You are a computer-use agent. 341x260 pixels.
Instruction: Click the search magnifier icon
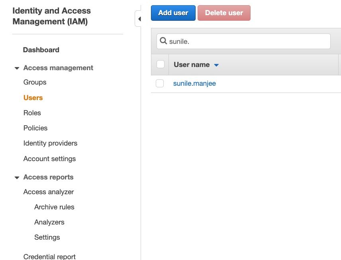tap(163, 41)
